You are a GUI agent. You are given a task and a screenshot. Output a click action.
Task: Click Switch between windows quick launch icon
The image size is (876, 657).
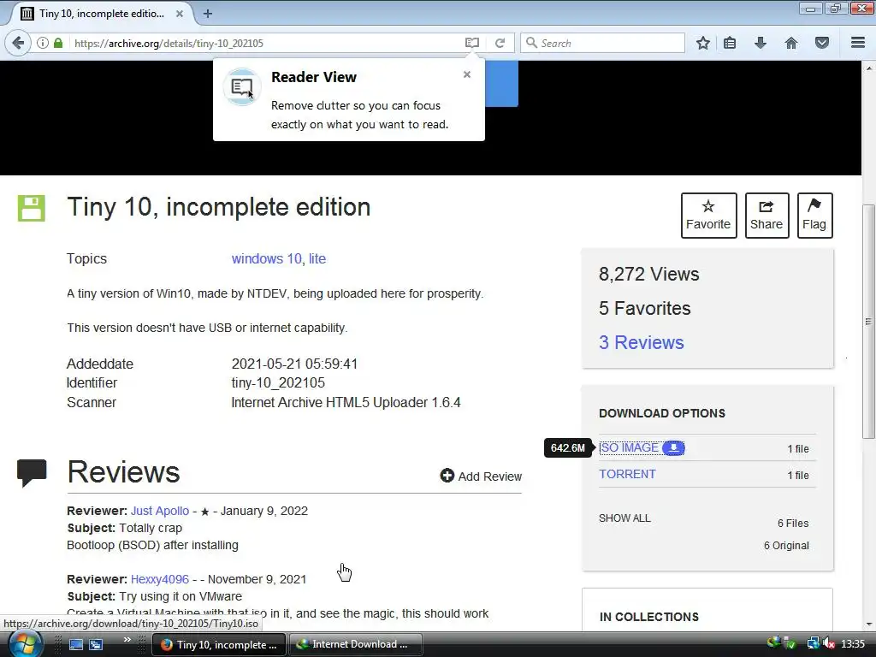[96, 644]
